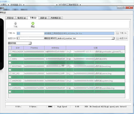
Task: Open the firmware upgrade mode dropdown
Action: pos(20,43)
